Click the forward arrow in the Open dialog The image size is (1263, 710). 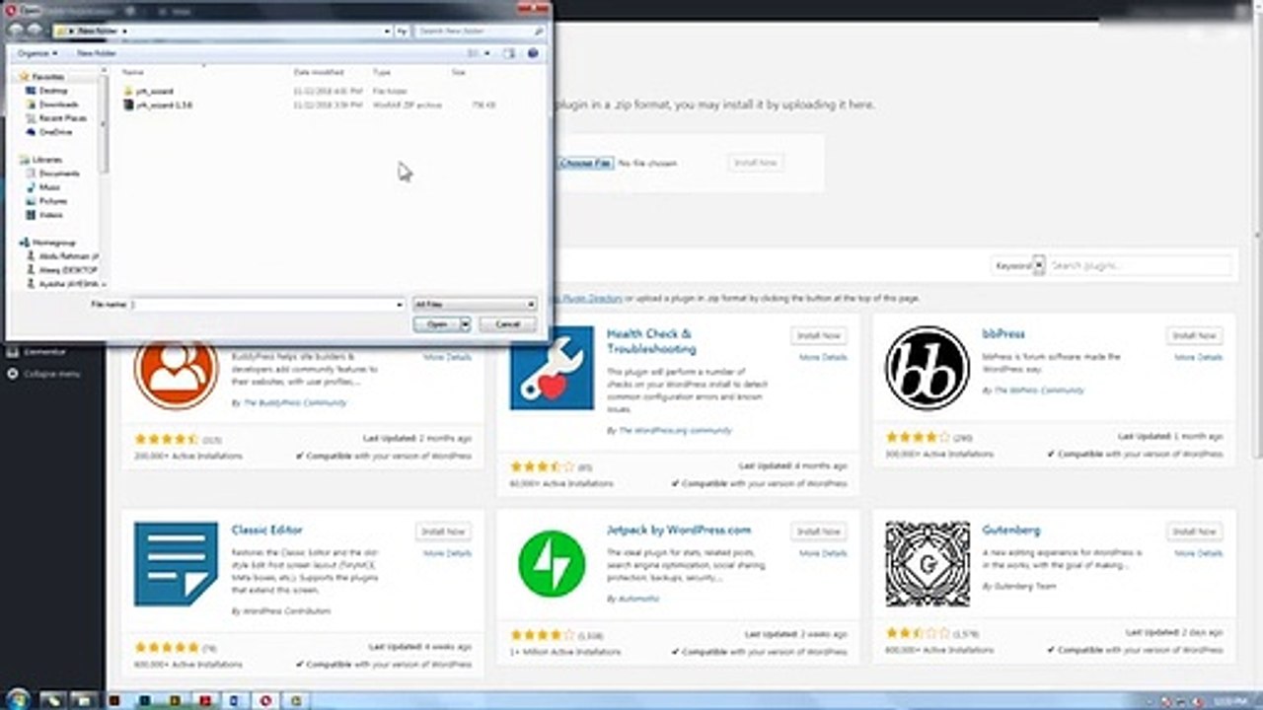point(35,32)
